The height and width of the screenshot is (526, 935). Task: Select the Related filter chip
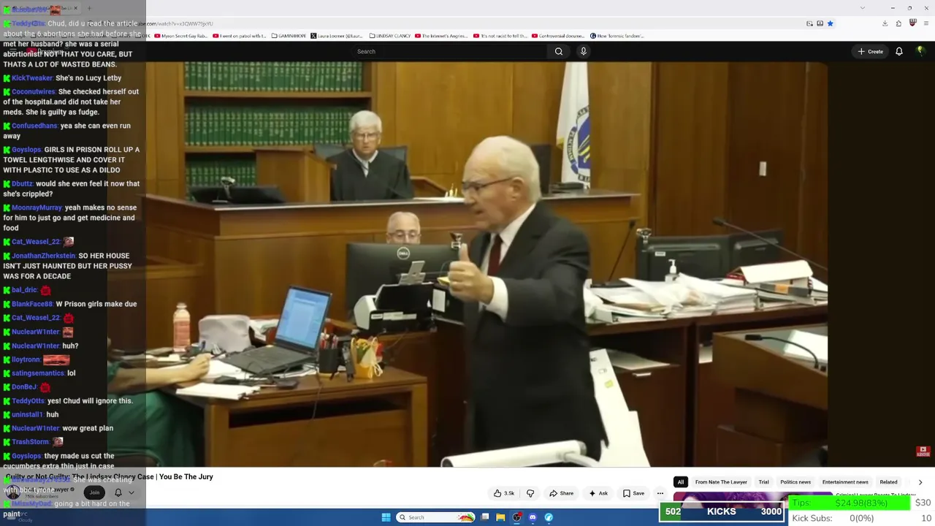click(888, 482)
